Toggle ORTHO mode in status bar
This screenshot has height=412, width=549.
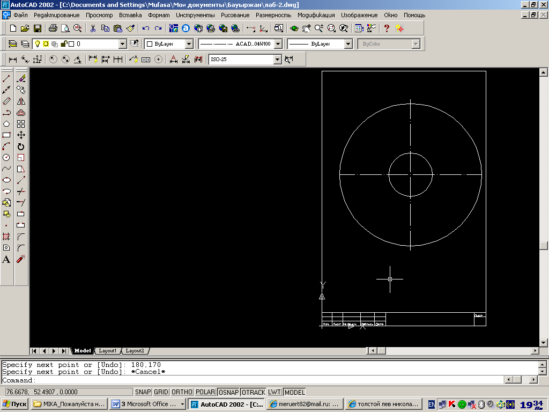pyautogui.click(x=182, y=392)
